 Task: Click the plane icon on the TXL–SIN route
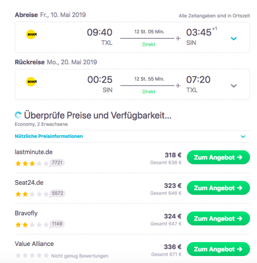click(178, 38)
